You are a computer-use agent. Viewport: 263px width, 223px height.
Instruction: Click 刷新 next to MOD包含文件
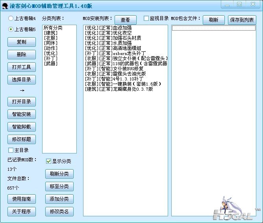[214, 20]
